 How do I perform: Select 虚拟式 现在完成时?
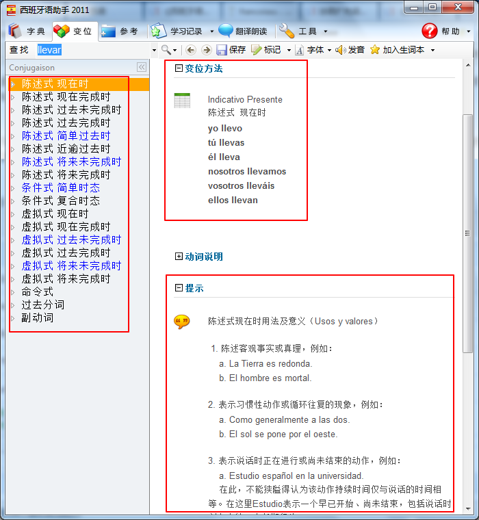pos(66,227)
